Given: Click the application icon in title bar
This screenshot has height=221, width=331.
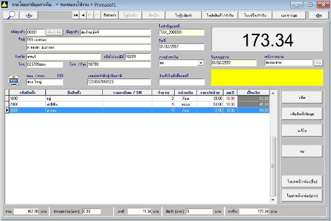Looking at the screenshot, I should pyautogui.click(x=5, y=4).
